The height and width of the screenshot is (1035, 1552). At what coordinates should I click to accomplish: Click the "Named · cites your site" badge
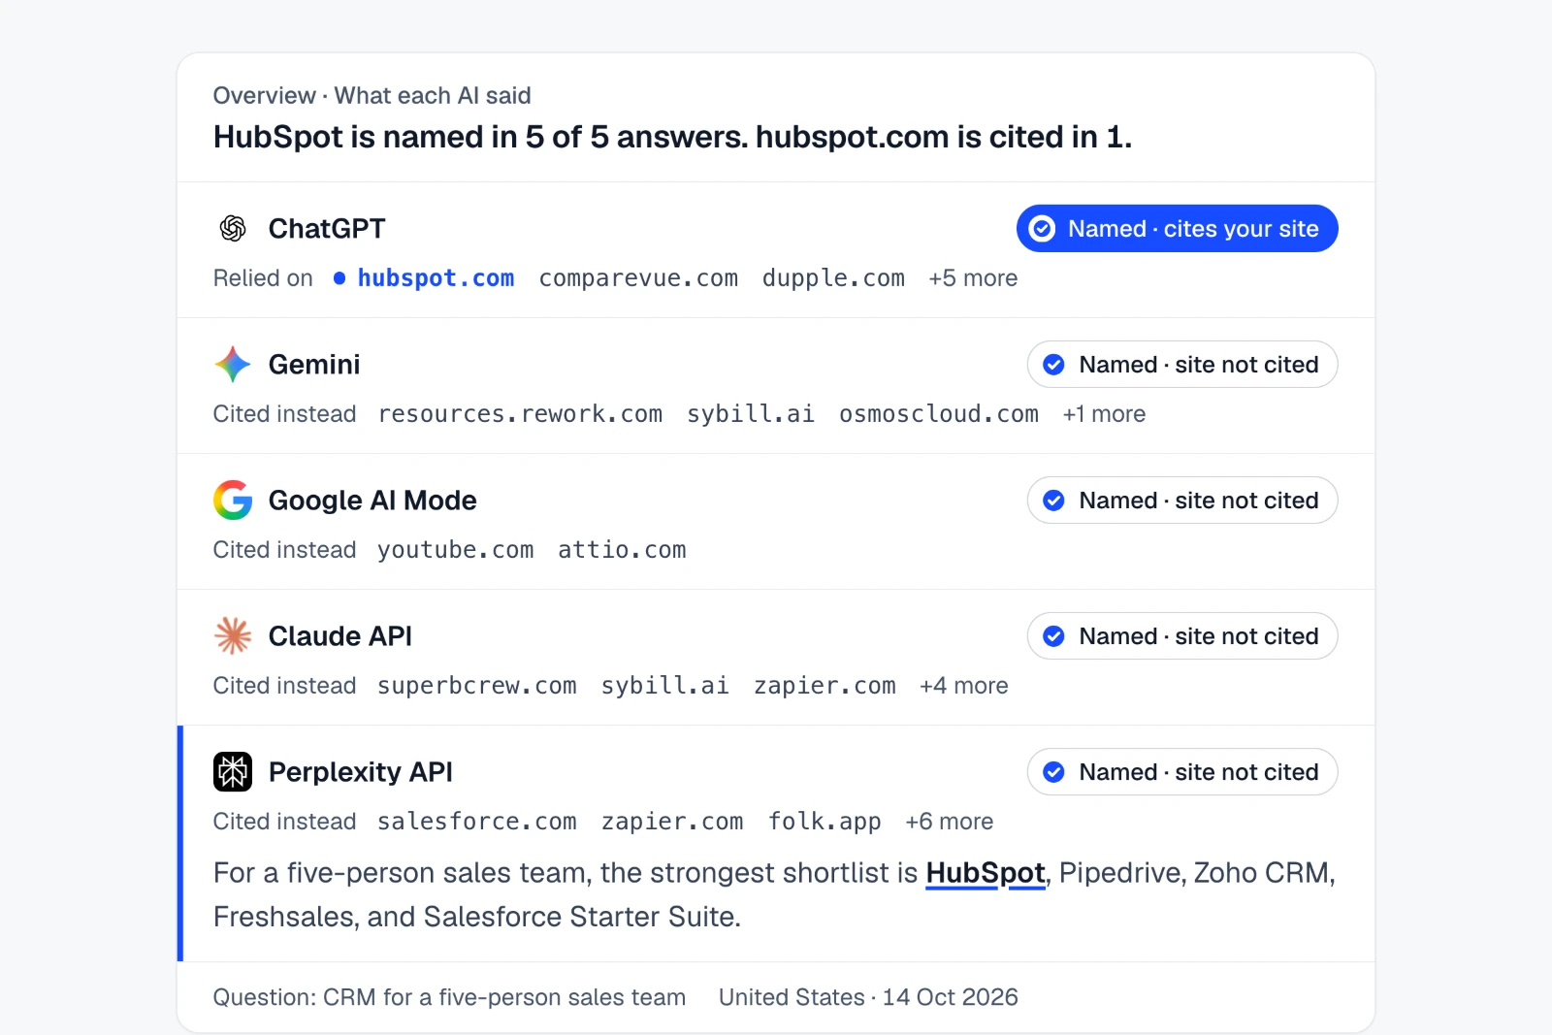[x=1178, y=229]
